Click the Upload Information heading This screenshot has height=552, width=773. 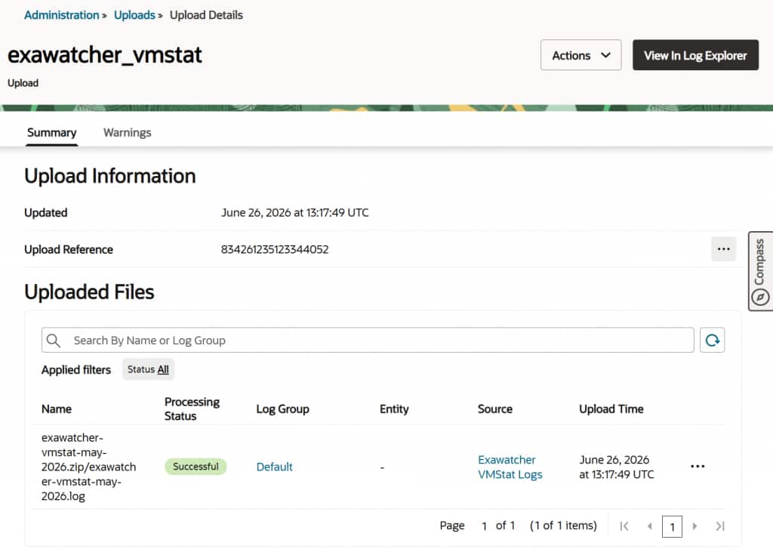(x=110, y=176)
